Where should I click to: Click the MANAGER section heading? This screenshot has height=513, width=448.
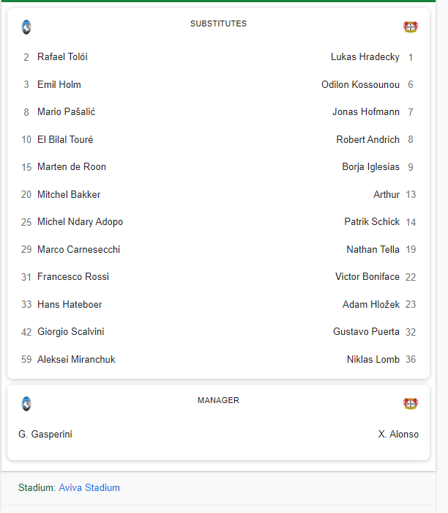point(218,400)
